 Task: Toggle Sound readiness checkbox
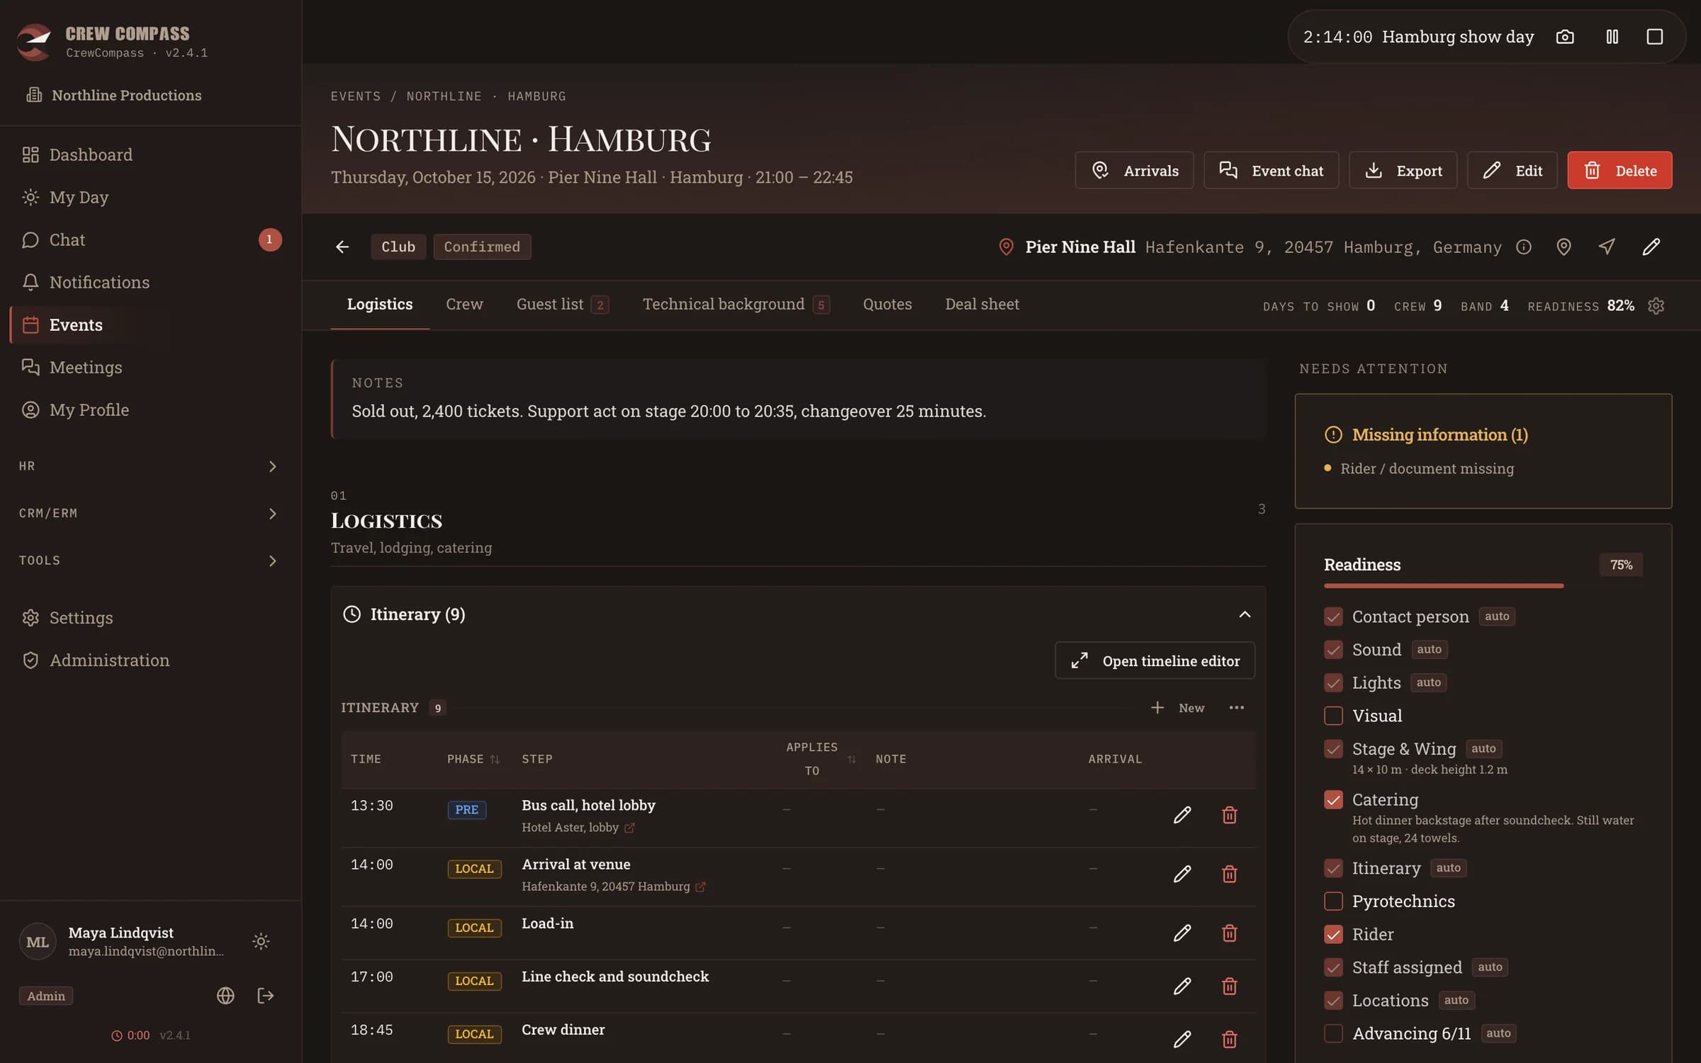(x=1333, y=650)
